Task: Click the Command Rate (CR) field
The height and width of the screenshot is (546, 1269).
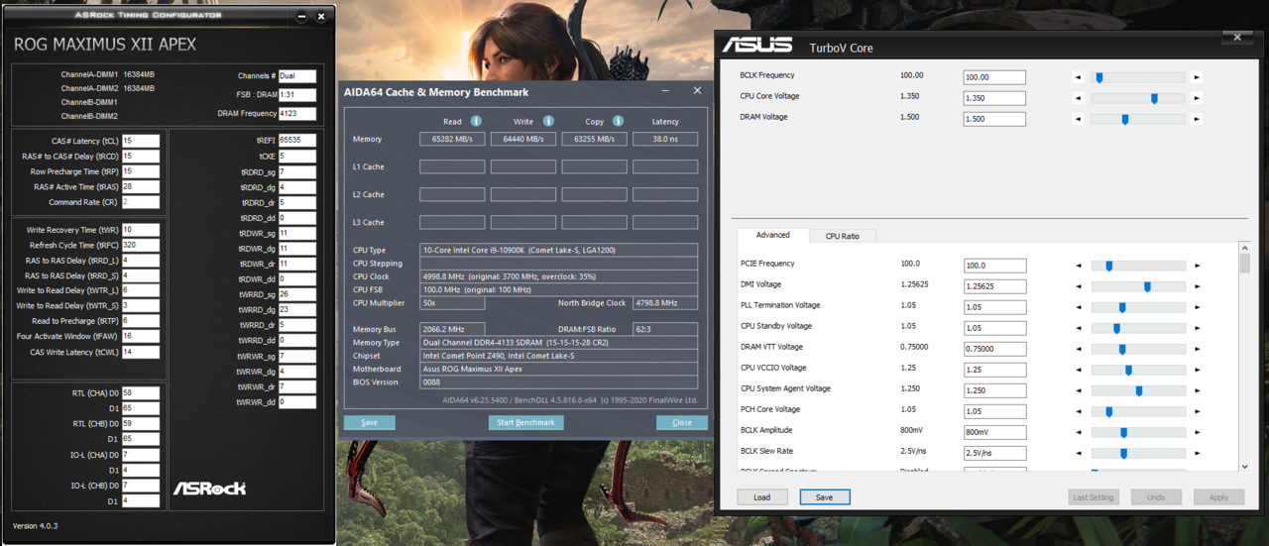Action: [x=140, y=202]
